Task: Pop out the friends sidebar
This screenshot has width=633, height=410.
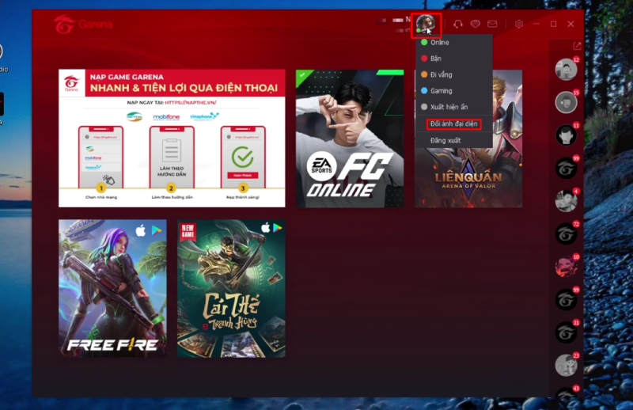Action: point(577,46)
